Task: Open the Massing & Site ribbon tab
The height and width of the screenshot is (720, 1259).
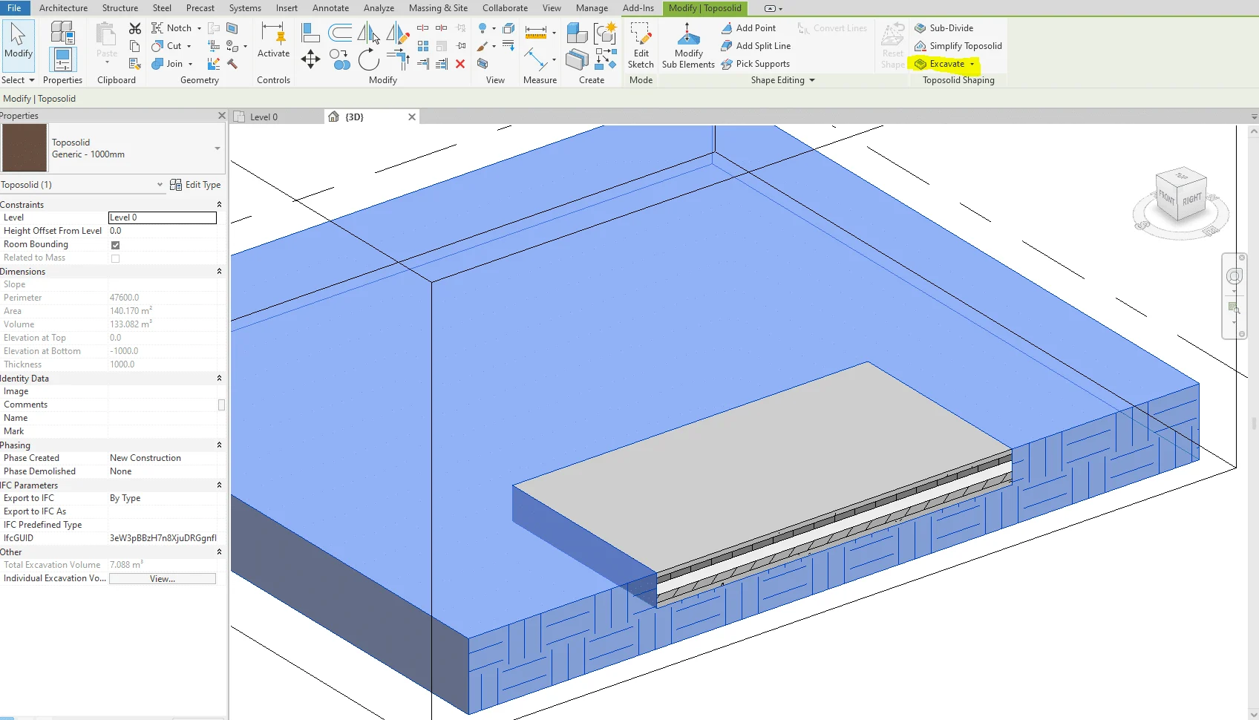Action: pos(438,8)
